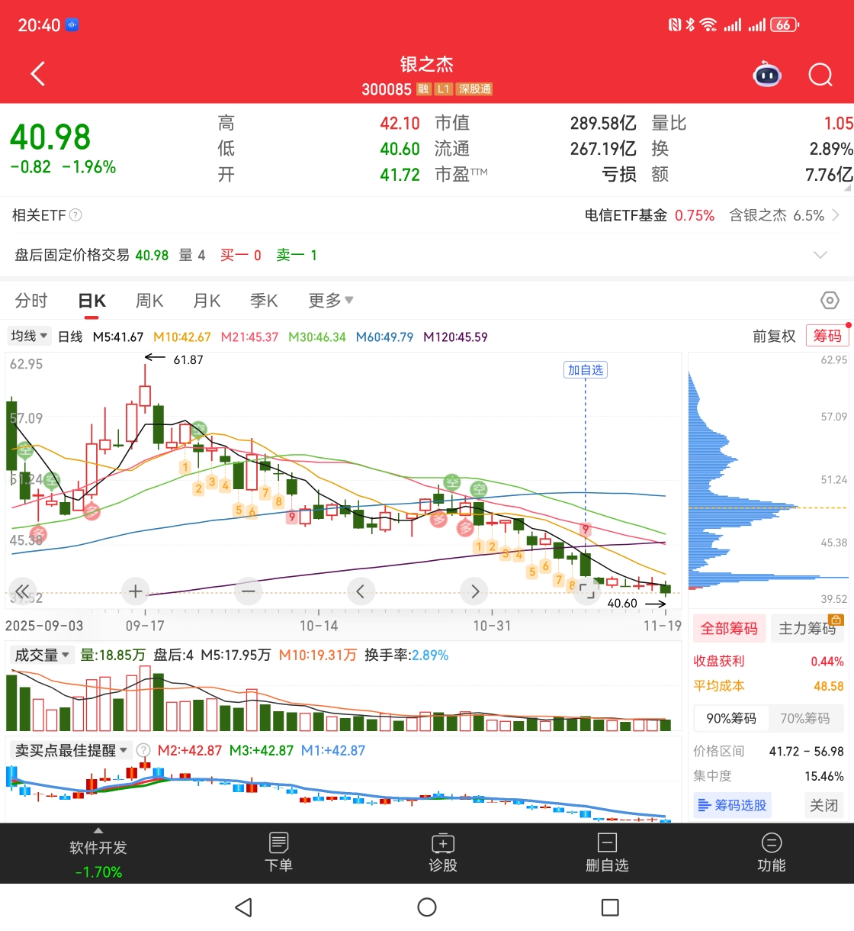
Task: Tap the 银之杰 stock title
Action: 427,64
